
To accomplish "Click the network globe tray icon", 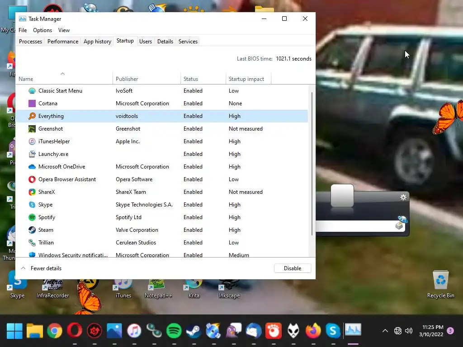I will 398,331.
